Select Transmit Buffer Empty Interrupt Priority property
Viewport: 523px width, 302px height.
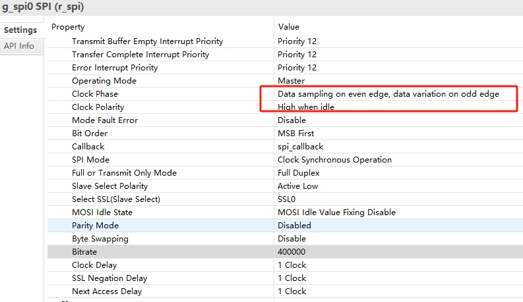point(147,41)
